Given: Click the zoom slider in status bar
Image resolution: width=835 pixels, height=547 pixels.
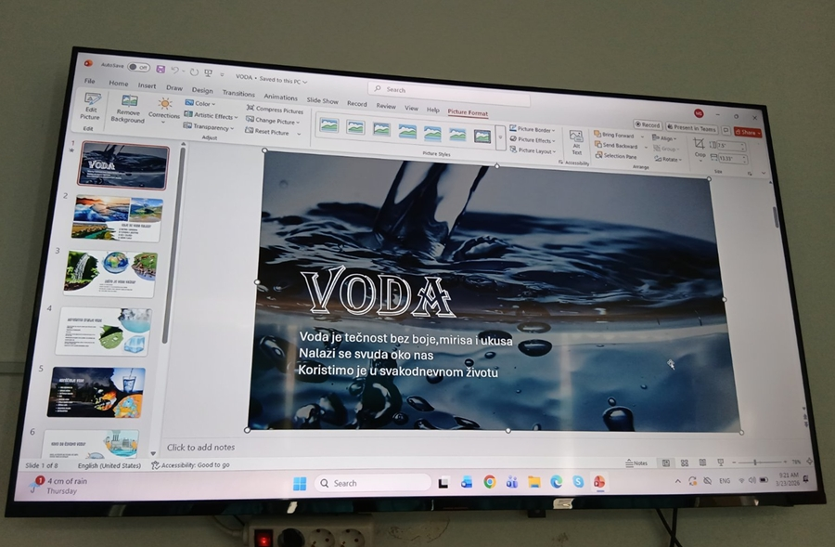Looking at the screenshot, I should [754, 462].
